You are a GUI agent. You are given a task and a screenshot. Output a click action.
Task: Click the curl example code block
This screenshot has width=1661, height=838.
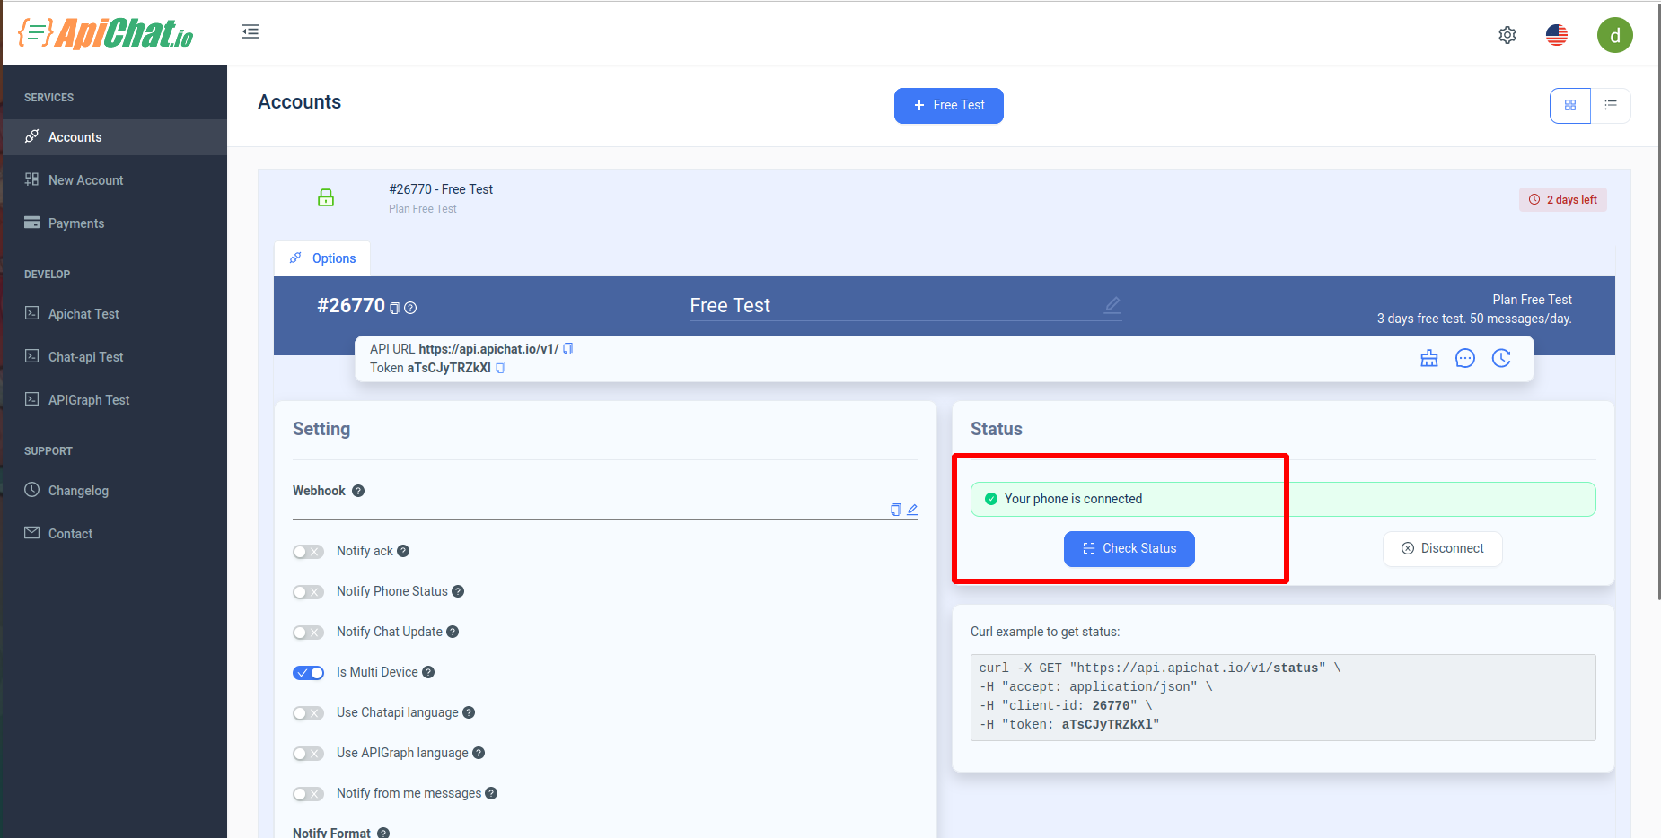[1283, 697]
